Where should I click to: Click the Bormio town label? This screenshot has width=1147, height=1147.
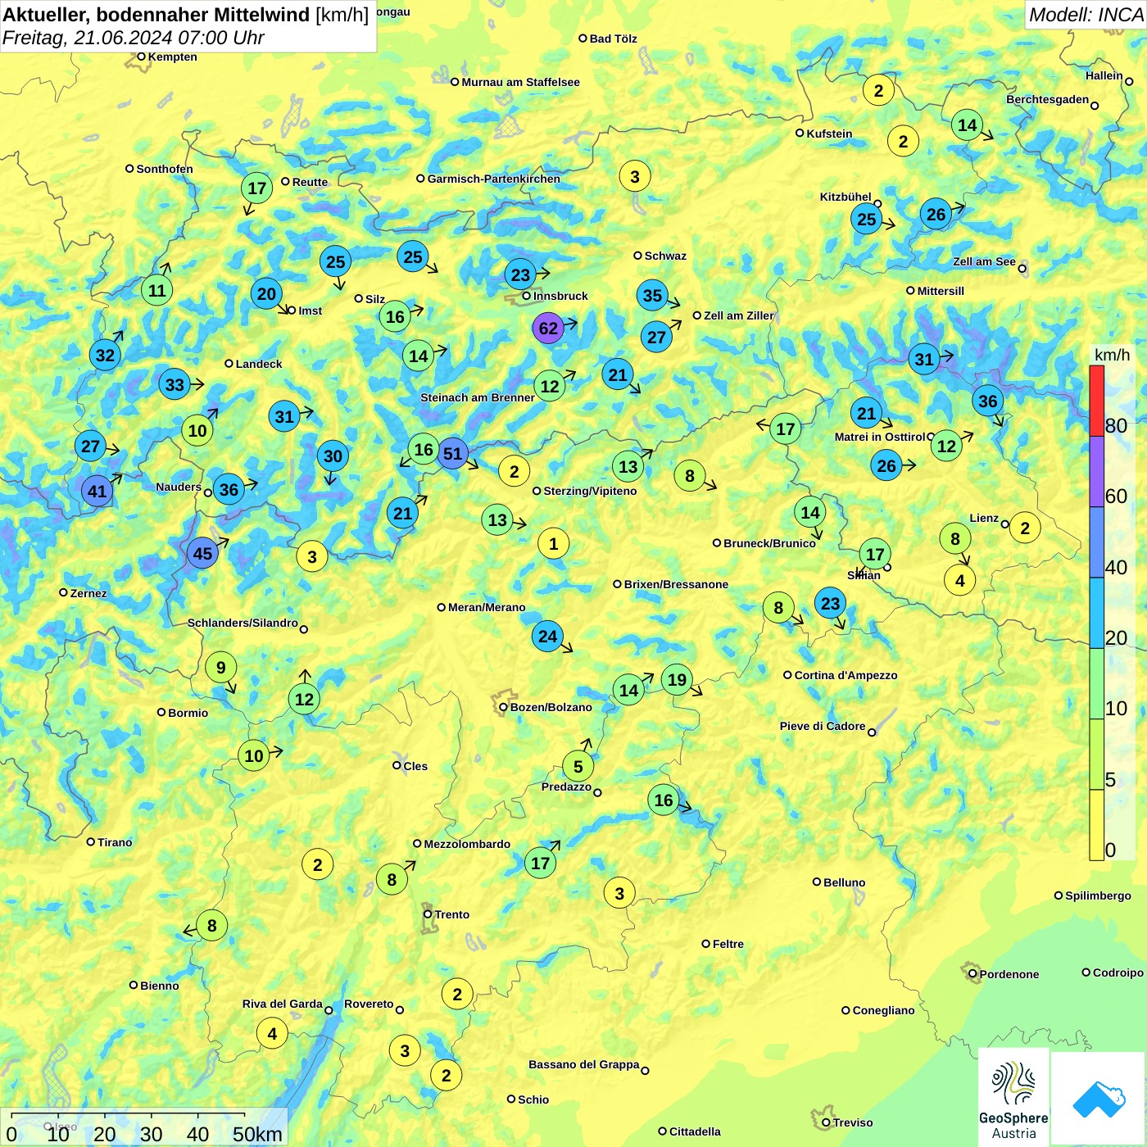(x=188, y=713)
